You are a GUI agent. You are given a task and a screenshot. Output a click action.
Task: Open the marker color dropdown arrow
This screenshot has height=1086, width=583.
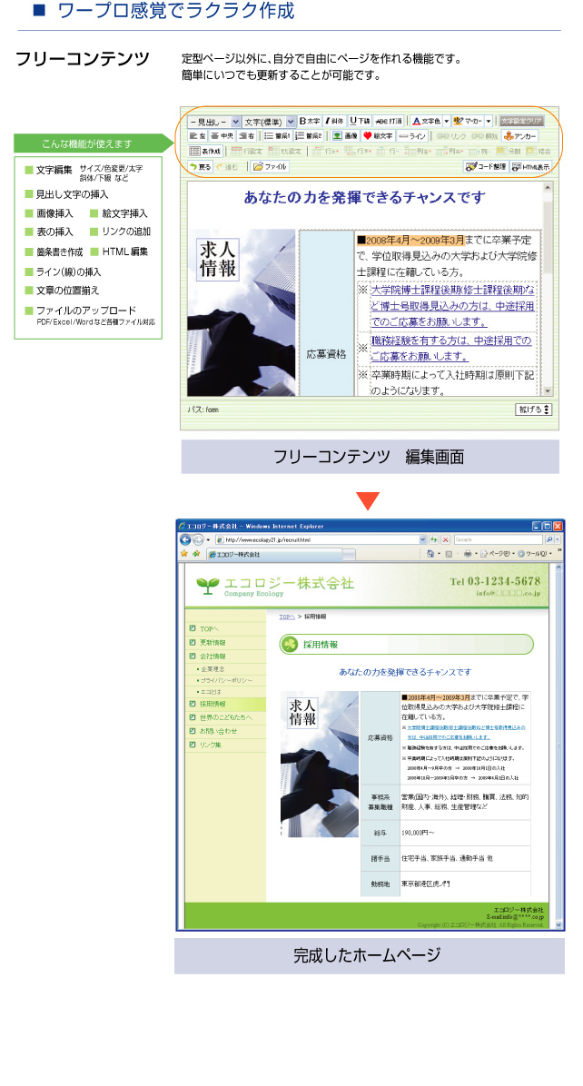pos(489,120)
